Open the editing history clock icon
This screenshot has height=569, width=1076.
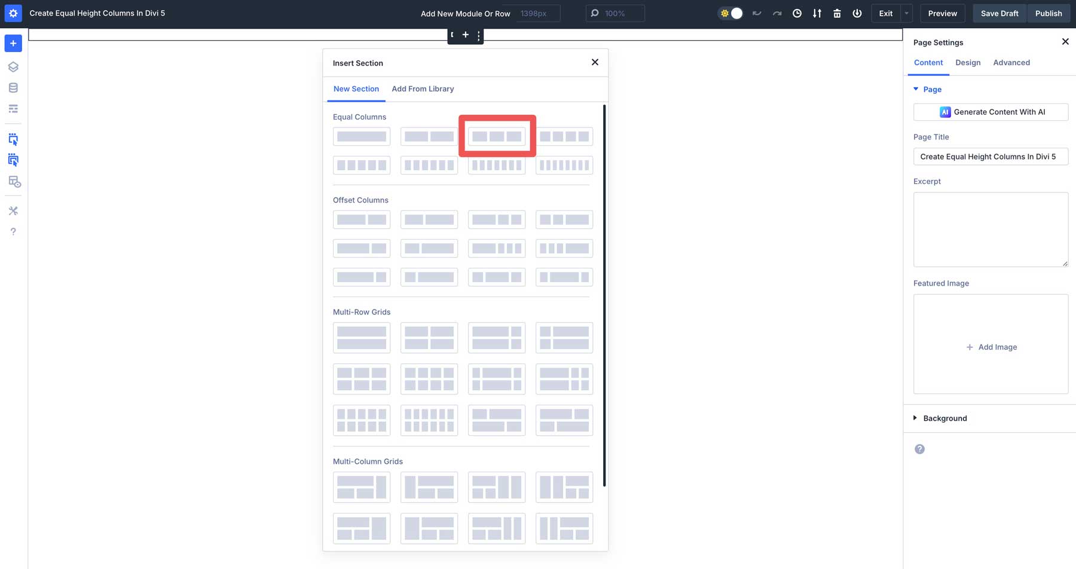[x=797, y=13]
